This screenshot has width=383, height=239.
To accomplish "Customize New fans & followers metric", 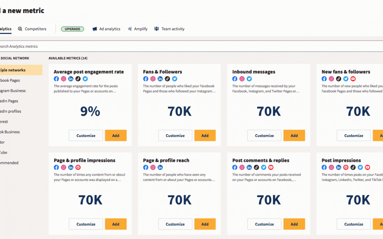I will point(354,135).
